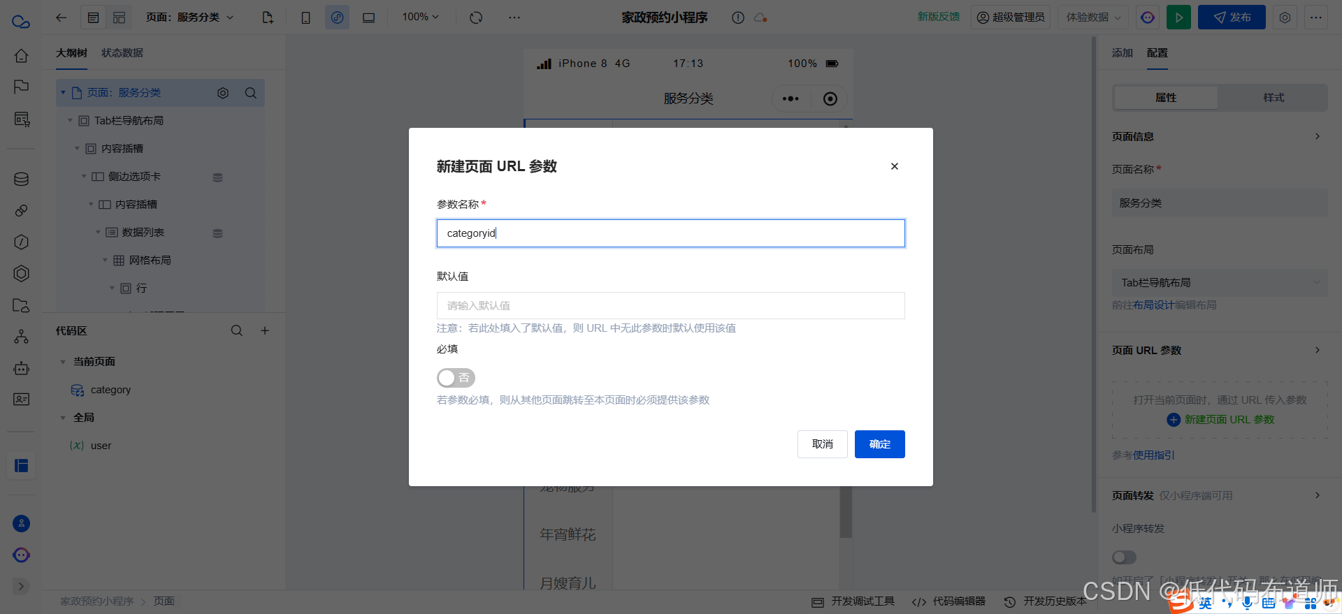Expand the 页面信息 section arrow

[x=1318, y=136]
